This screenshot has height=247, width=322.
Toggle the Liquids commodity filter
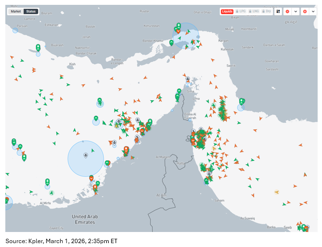227,11
